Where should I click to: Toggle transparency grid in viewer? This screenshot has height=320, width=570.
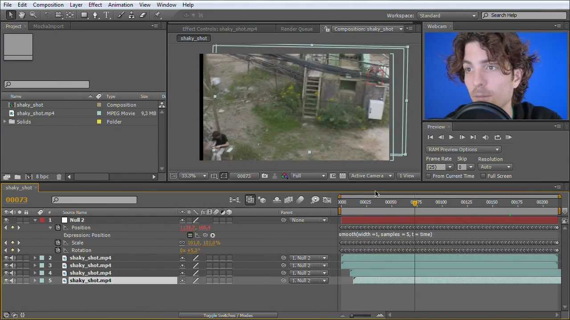tap(342, 176)
